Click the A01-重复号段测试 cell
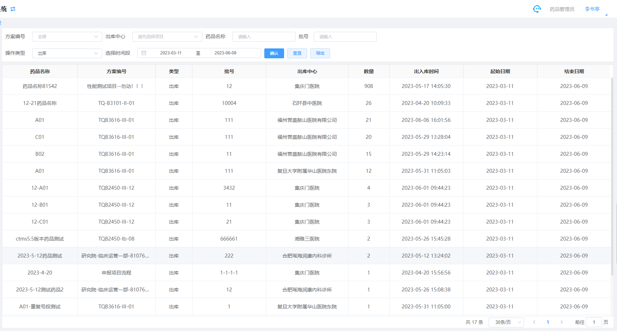The width and height of the screenshot is (617, 331). [x=40, y=307]
